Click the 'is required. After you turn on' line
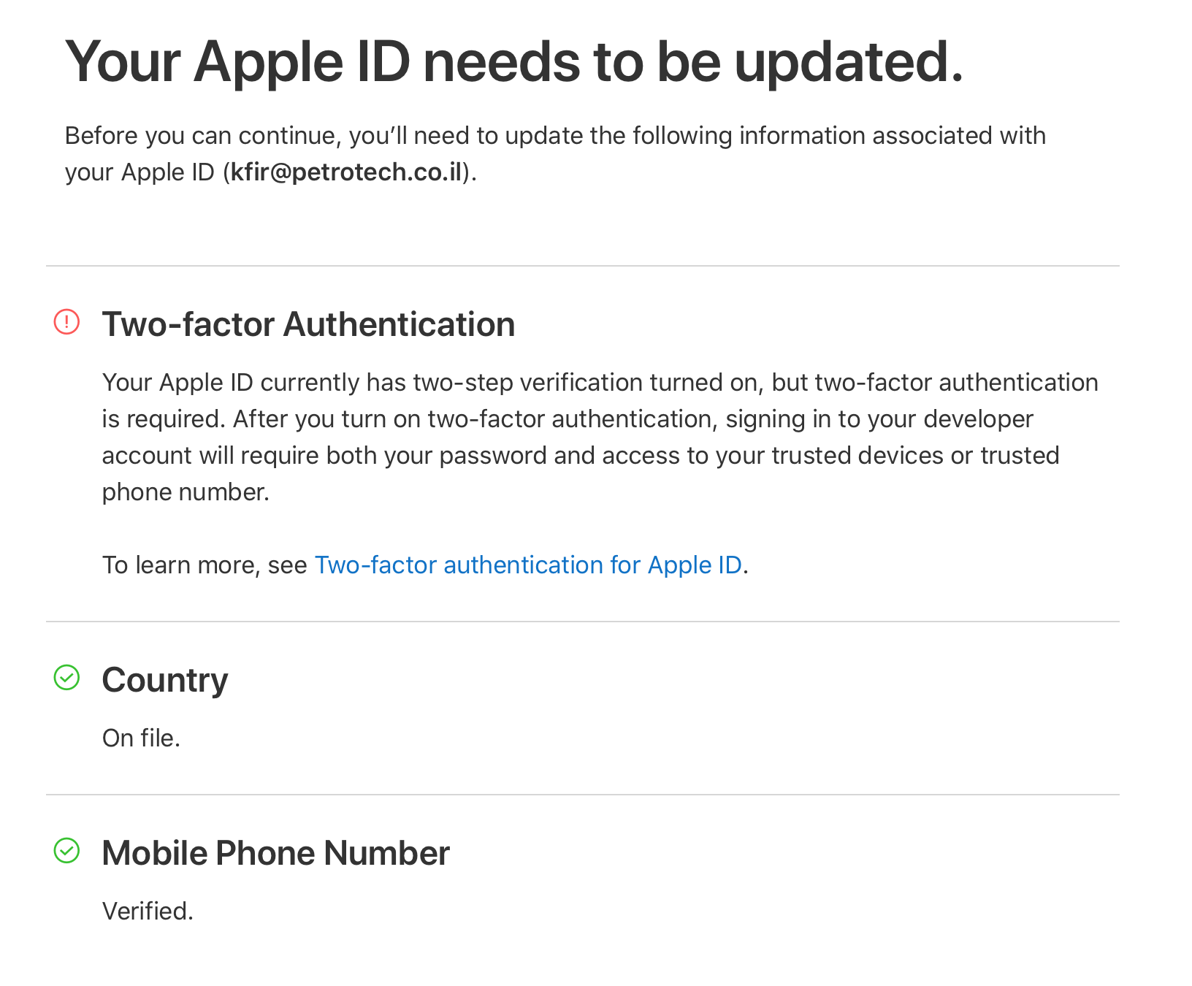Screen dimensions: 1192x986 click(x=568, y=419)
